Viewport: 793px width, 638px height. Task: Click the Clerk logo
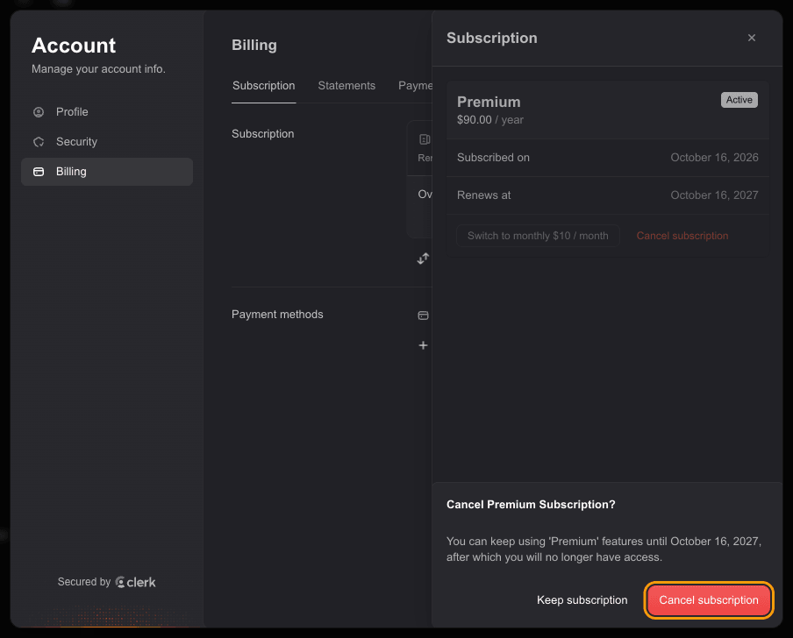136,583
